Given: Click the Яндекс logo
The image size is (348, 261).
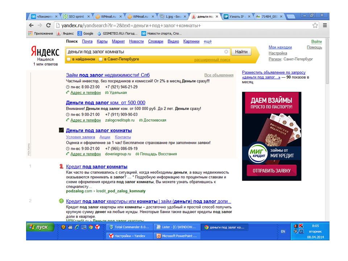Looking at the screenshot, I should 45,51.
